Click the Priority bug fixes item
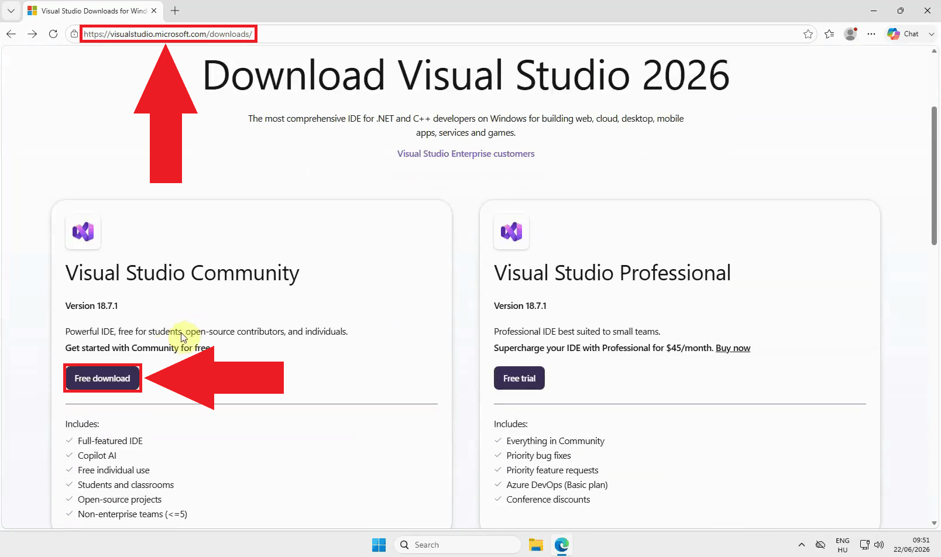The width and height of the screenshot is (941, 557). (538, 455)
